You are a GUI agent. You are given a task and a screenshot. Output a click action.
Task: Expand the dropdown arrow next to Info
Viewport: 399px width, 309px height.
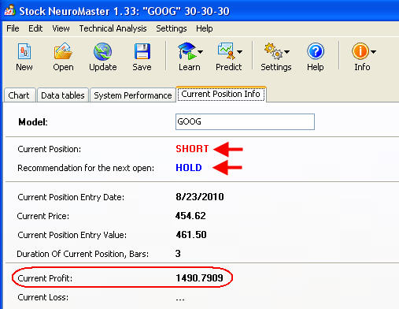374,52
